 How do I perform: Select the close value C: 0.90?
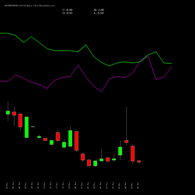[x=67, y=10]
